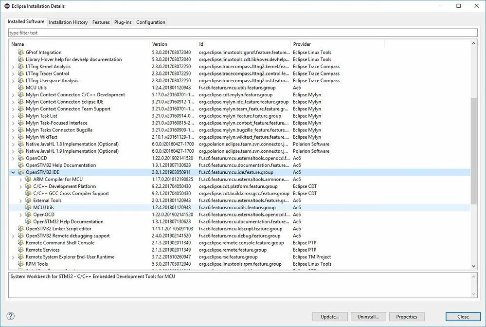Click the C/C++ Development Platform icon

pyautogui.click(x=28, y=186)
